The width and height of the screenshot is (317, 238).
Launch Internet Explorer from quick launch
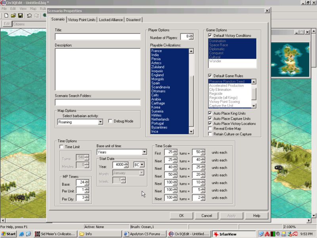[x=21, y=234]
